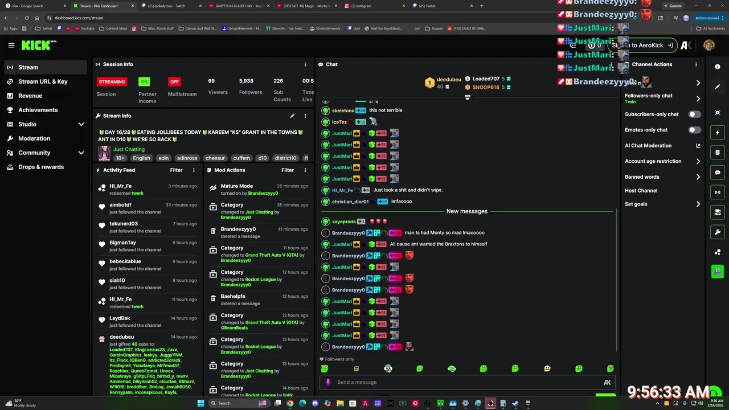Collapse the chat leaderboard arrow
The image size is (729, 410).
click(468, 98)
